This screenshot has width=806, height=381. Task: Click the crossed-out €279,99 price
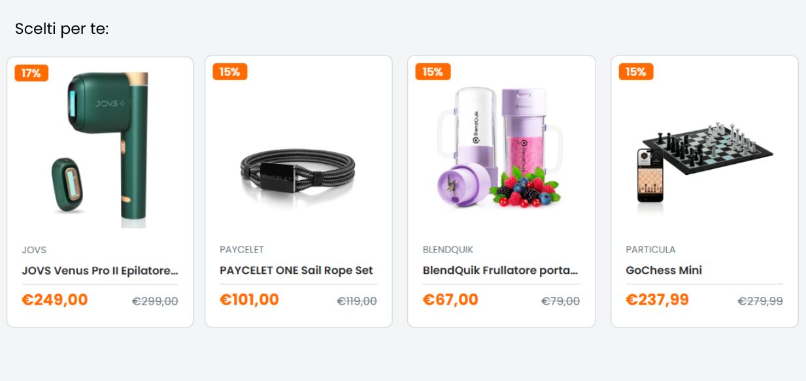click(760, 301)
